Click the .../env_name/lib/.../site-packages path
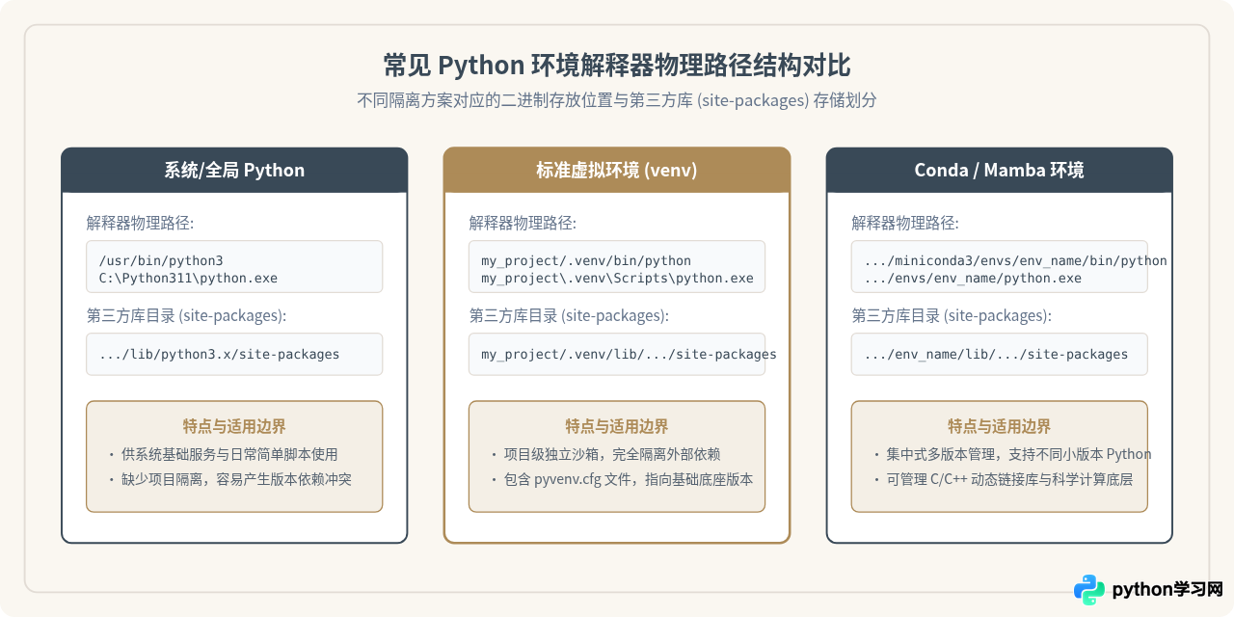 996,354
